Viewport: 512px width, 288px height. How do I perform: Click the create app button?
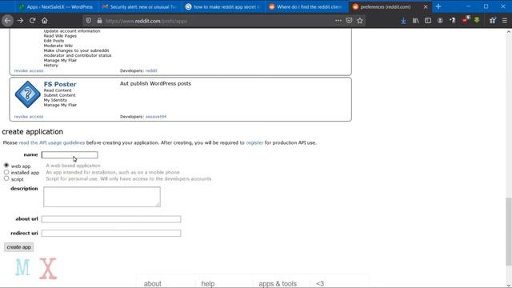tap(18, 247)
